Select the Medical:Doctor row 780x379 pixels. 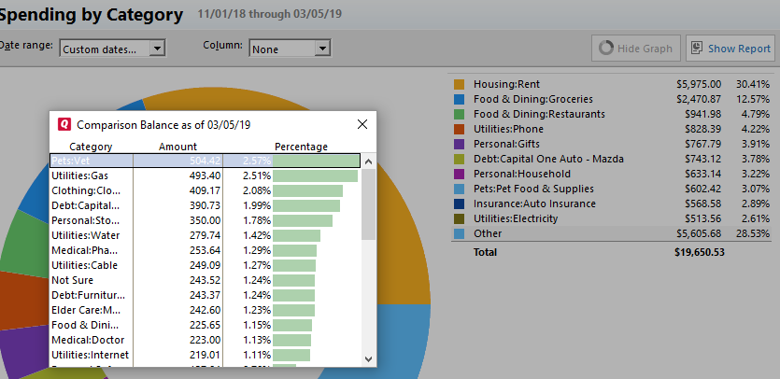point(206,340)
